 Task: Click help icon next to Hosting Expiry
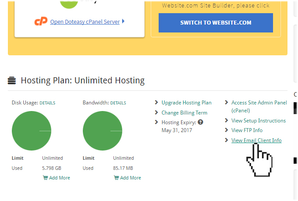click(200, 122)
